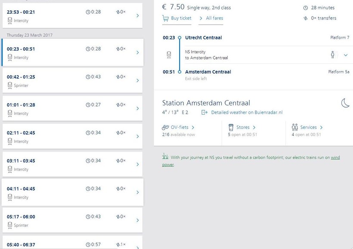
Task: Follow the wind power link
Action: (335, 158)
